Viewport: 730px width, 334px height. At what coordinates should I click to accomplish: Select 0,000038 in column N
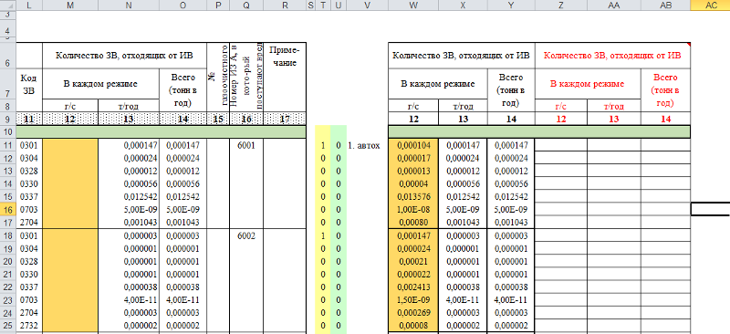click(129, 287)
